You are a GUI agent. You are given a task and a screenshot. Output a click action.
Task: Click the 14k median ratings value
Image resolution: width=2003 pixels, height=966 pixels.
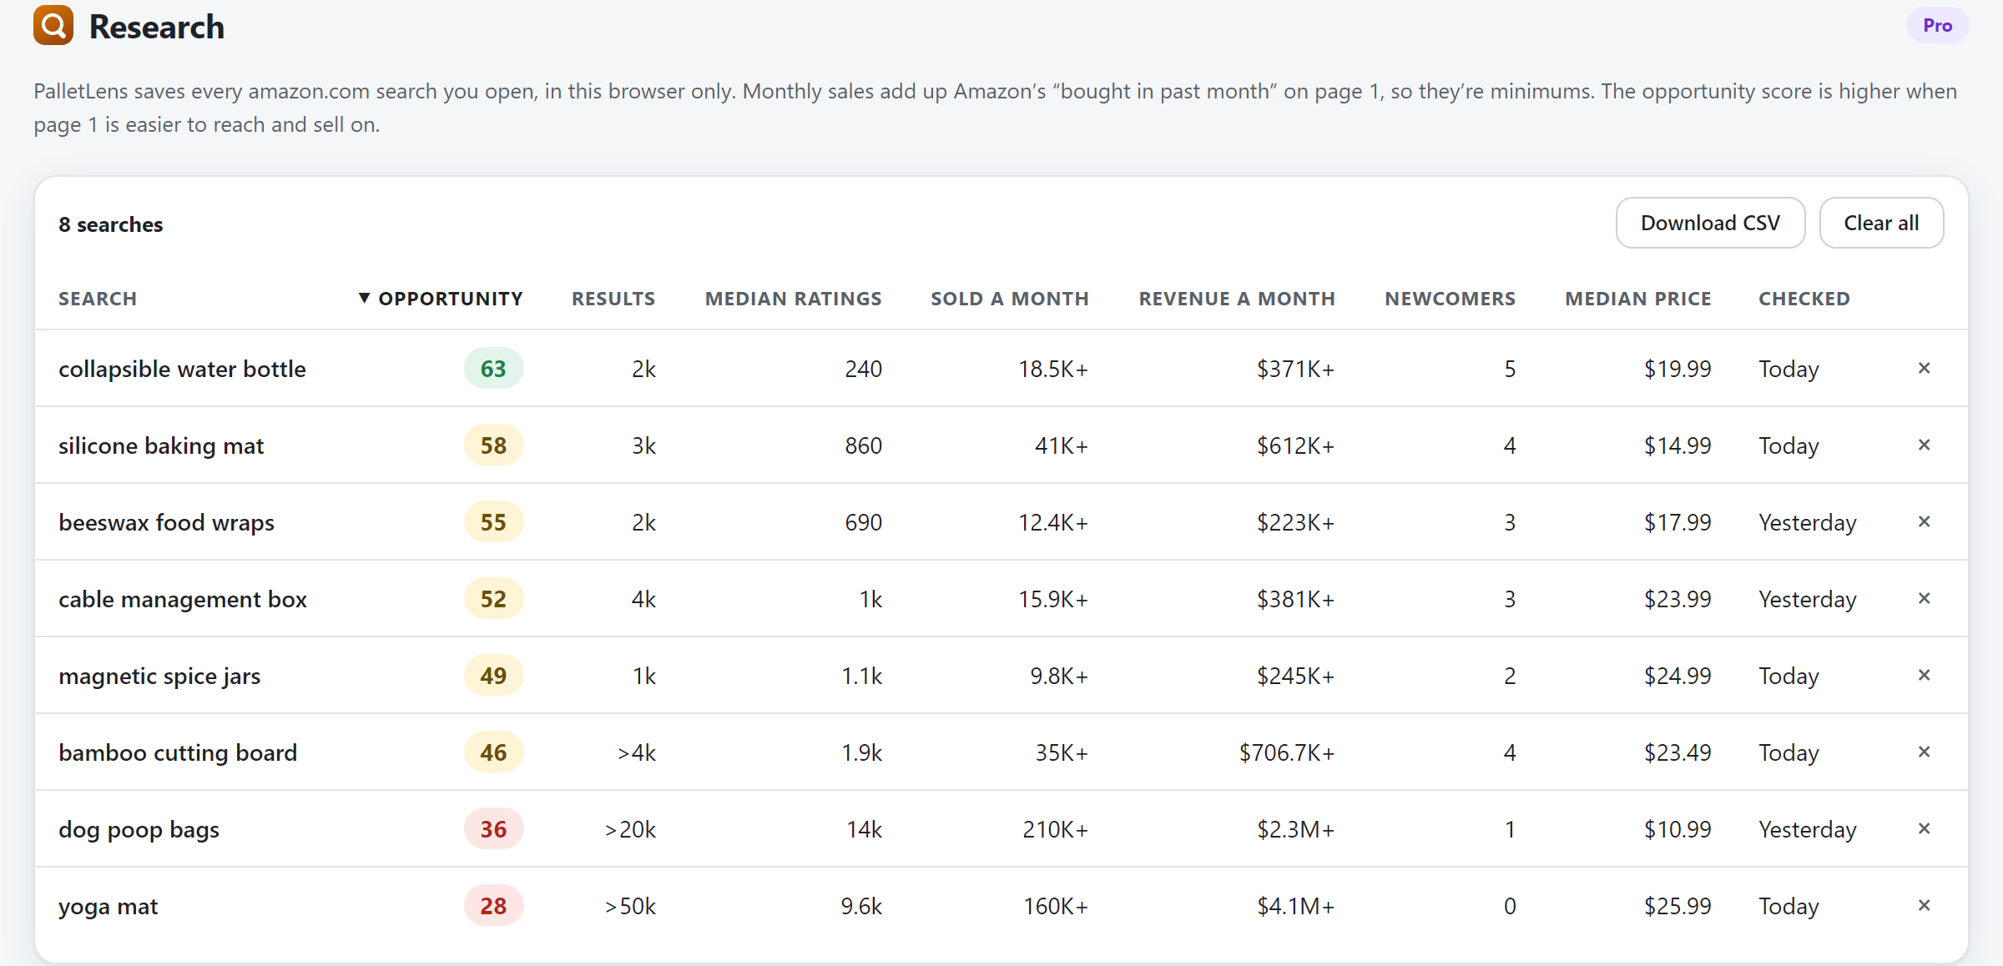864,829
